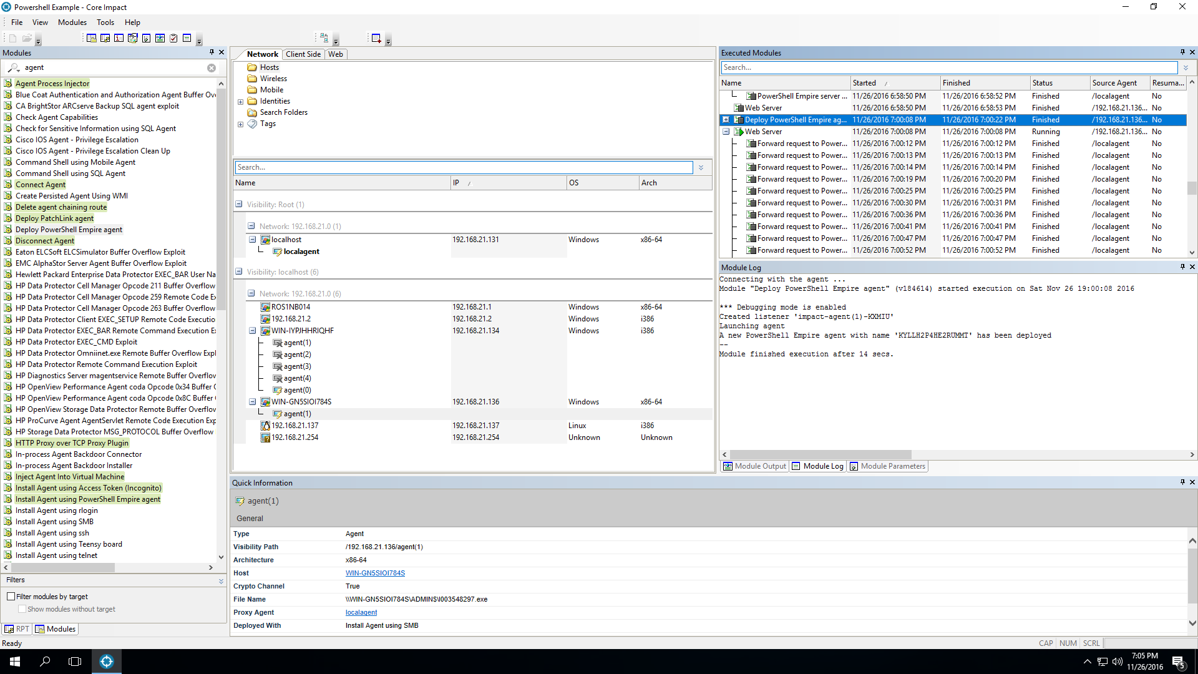Collapse the Filters section chevron

point(221,581)
